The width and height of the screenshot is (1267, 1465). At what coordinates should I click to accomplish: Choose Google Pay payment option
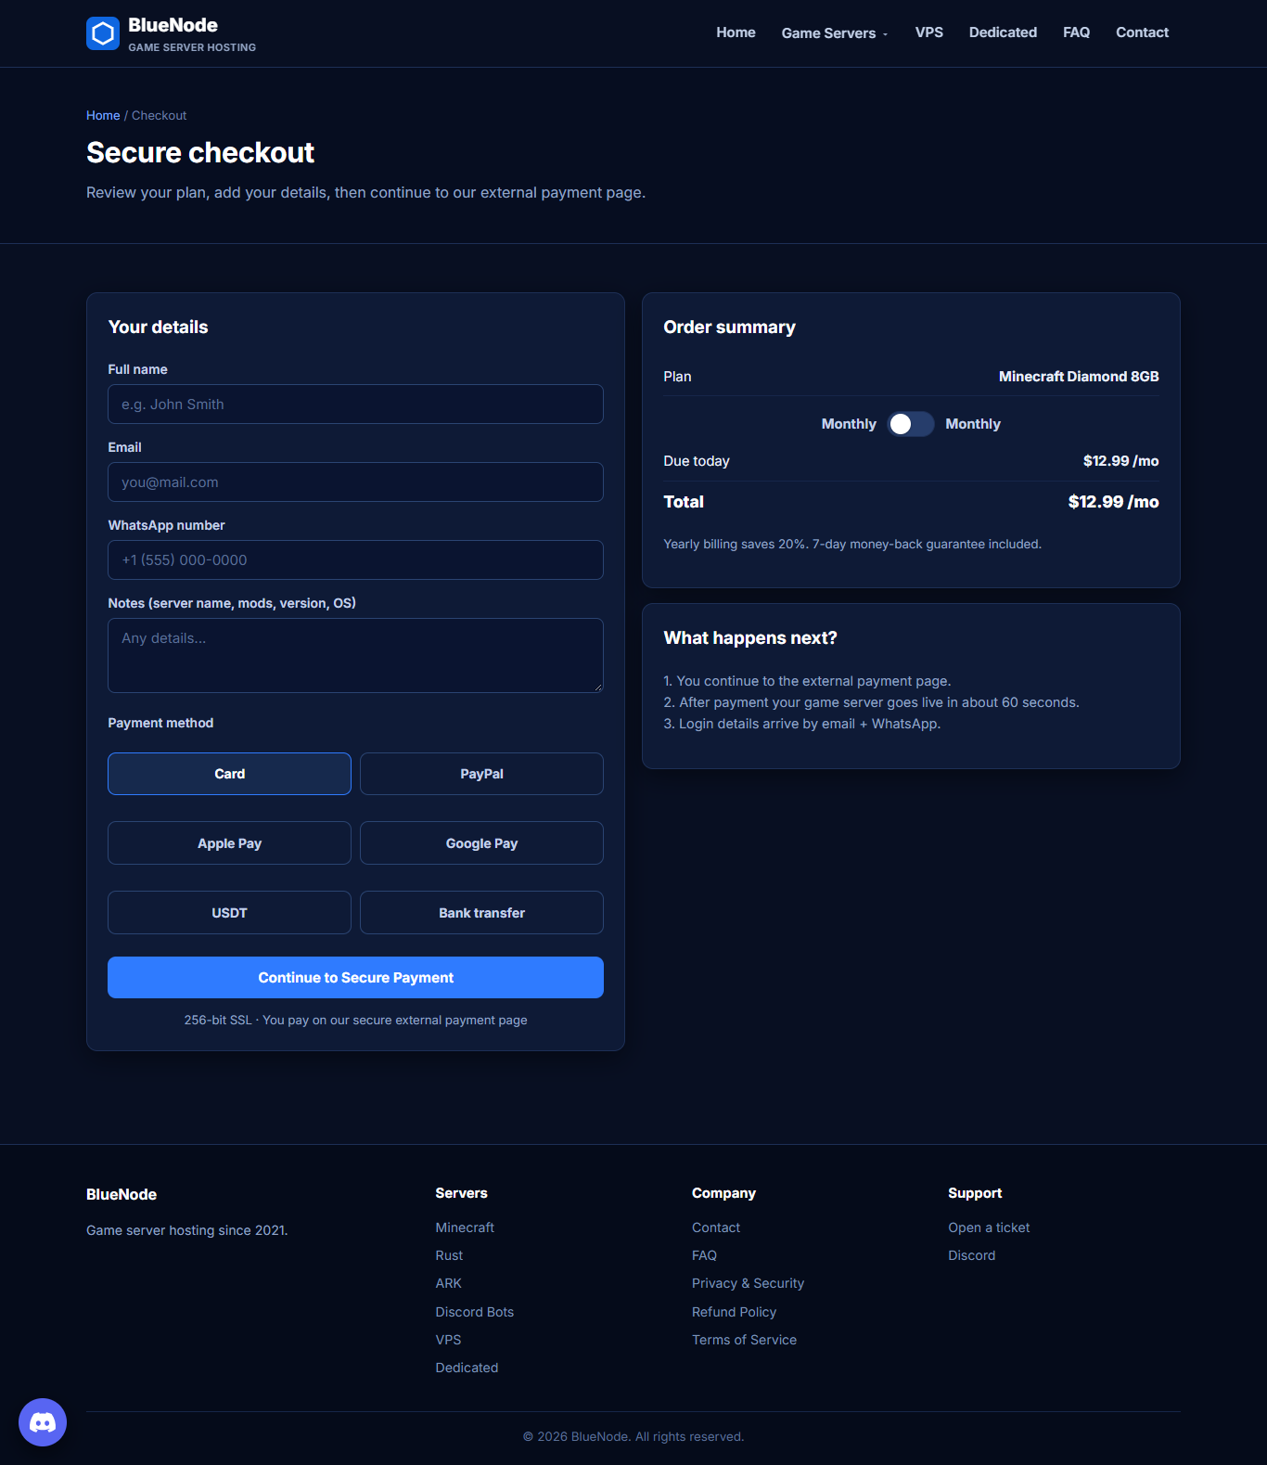pos(481,843)
